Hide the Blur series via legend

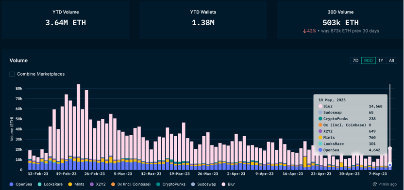pyautogui.click(x=223, y=184)
